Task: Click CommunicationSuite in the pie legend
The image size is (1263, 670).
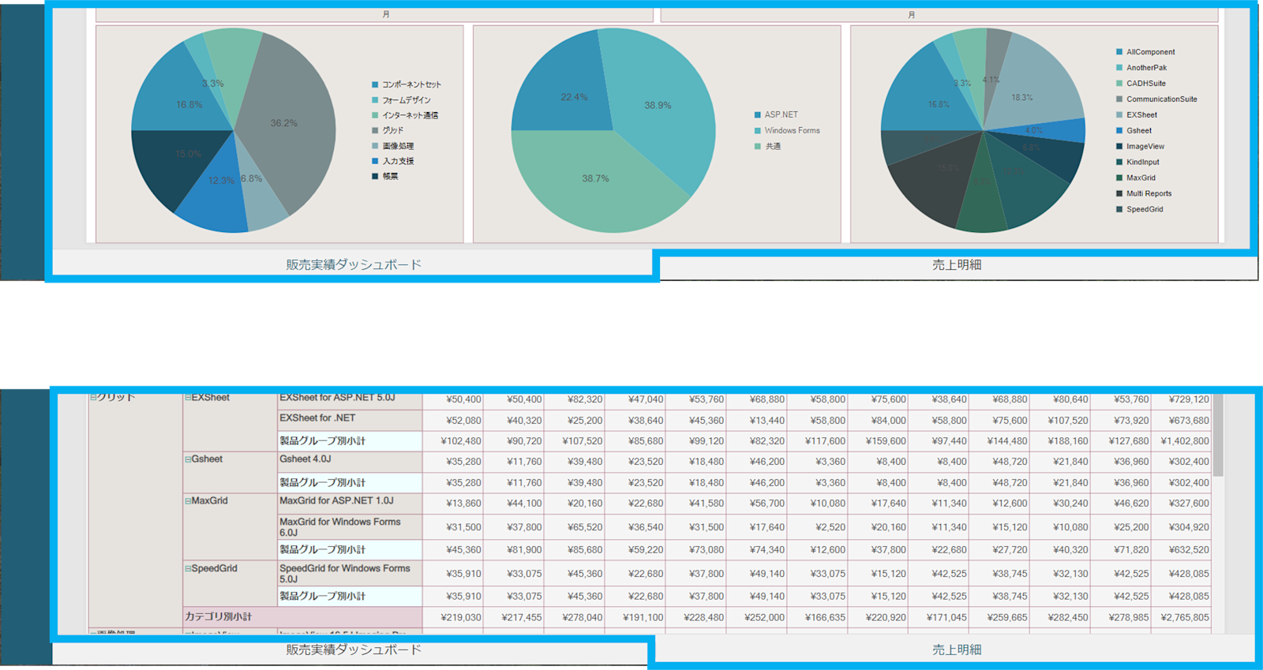Action: coord(1156,99)
